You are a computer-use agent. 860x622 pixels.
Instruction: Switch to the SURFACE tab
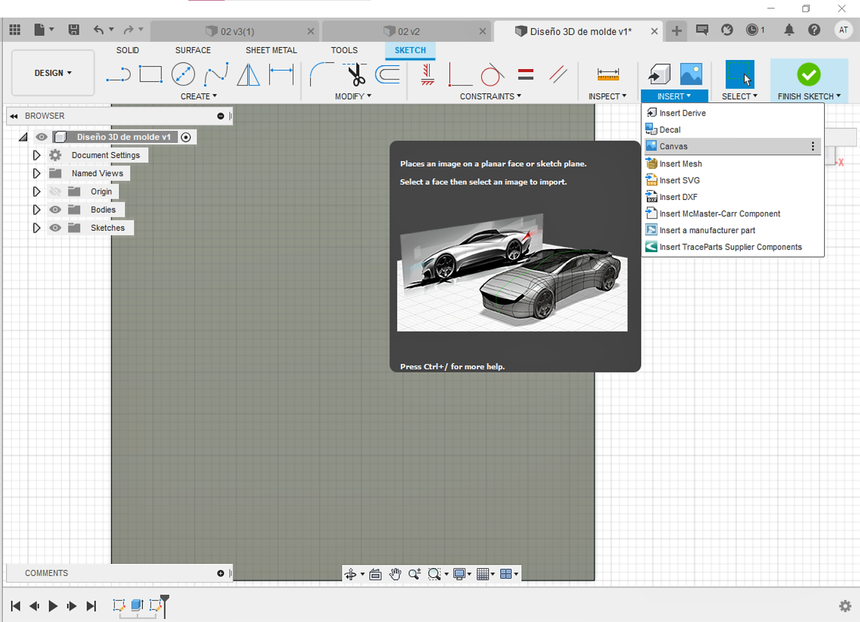[x=193, y=50]
